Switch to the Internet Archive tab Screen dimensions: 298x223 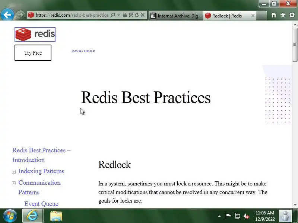[x=176, y=16]
